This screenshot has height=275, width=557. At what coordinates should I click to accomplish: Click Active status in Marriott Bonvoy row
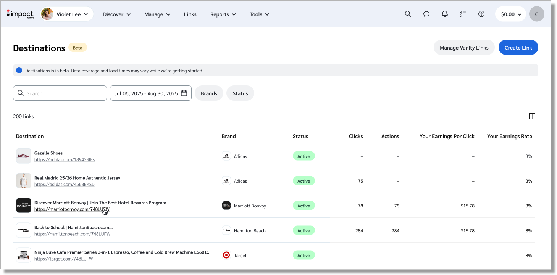tap(304, 206)
